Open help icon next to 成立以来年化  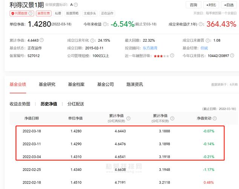tap(92, 40)
